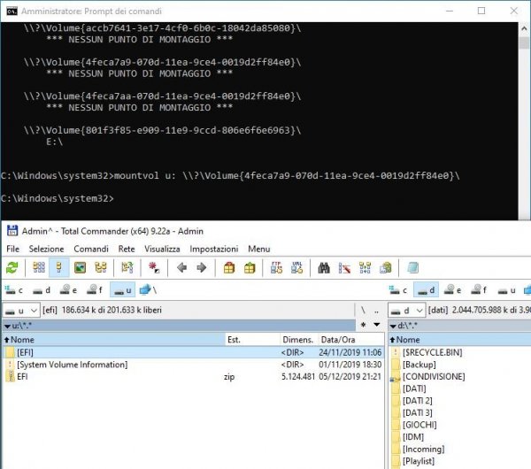Viewport: 531px width, 469px height.
Task: Go to root with backslash button
Action: [363, 310]
